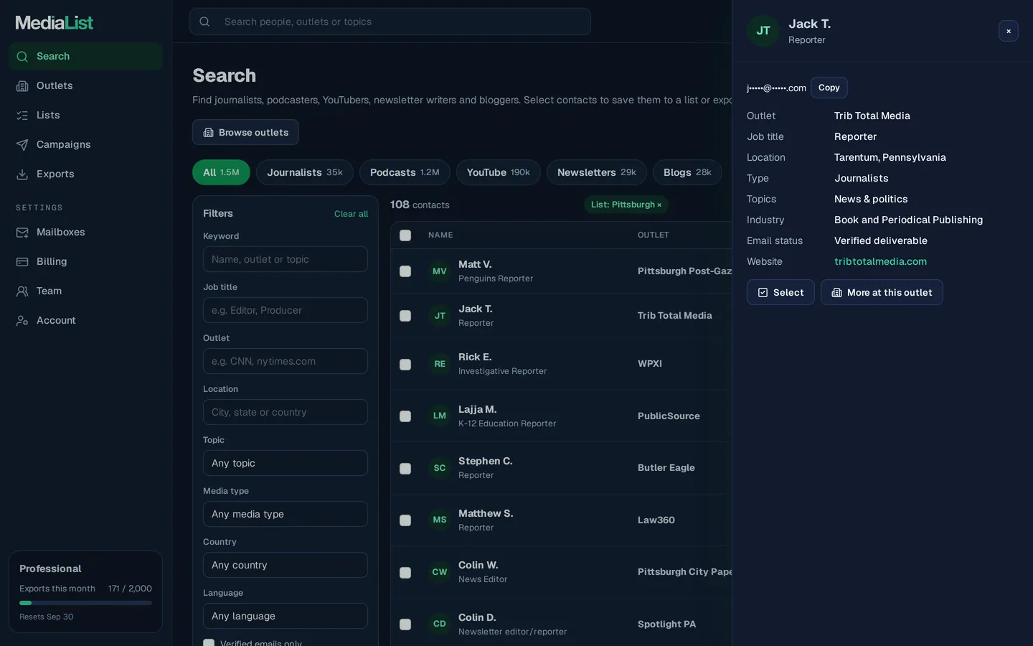Check the box for Matt V.
Image resolution: width=1033 pixels, height=646 pixels.
point(405,271)
